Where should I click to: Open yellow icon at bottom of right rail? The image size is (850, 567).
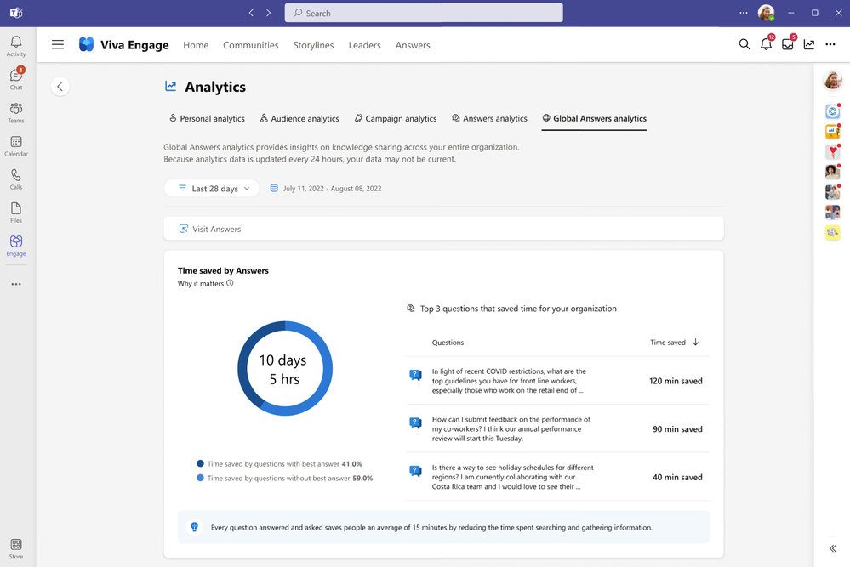832,232
